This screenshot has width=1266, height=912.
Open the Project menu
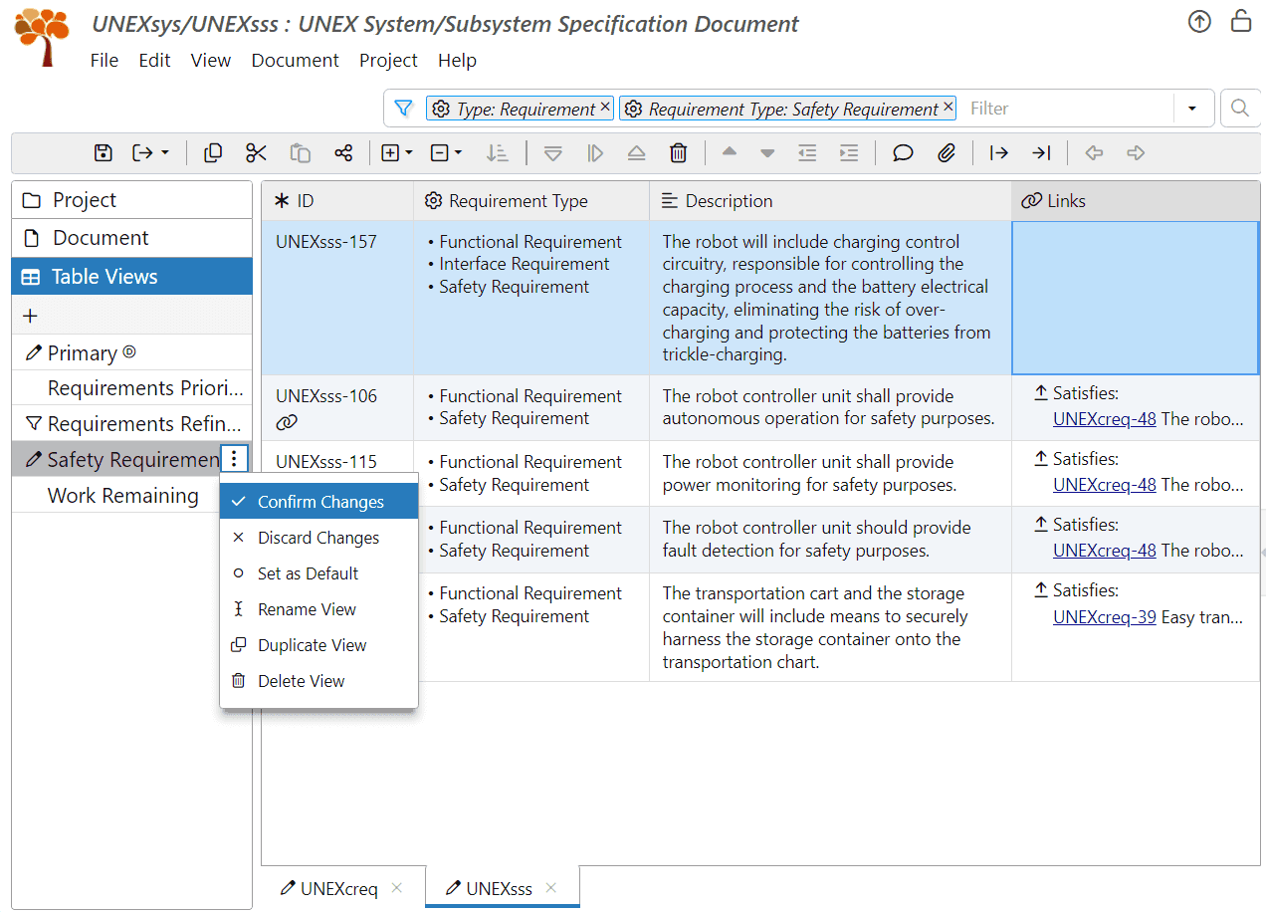coord(389,61)
